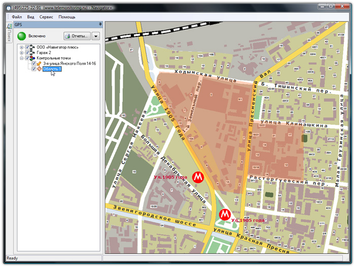Click colored dots icon of Контрольные точки

tap(32, 58)
